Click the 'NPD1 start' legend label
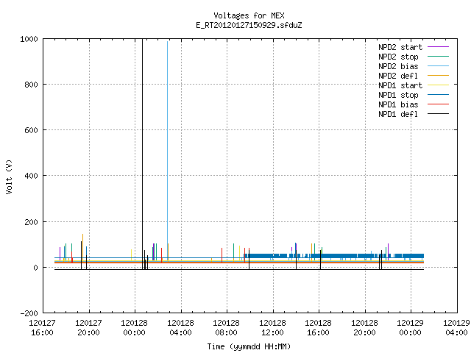Image resolution: width=471 pixels, height=353 pixels. pyautogui.click(x=400, y=85)
